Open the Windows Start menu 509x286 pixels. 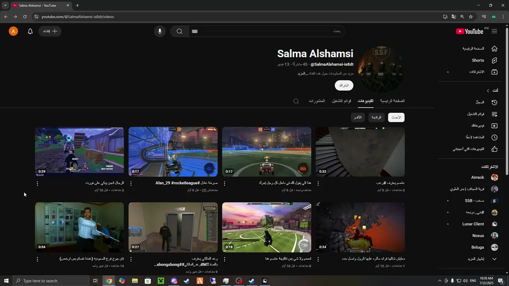tap(6, 281)
